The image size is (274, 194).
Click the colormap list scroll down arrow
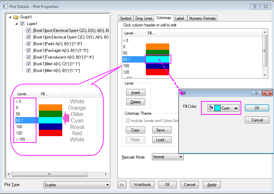click(265, 75)
